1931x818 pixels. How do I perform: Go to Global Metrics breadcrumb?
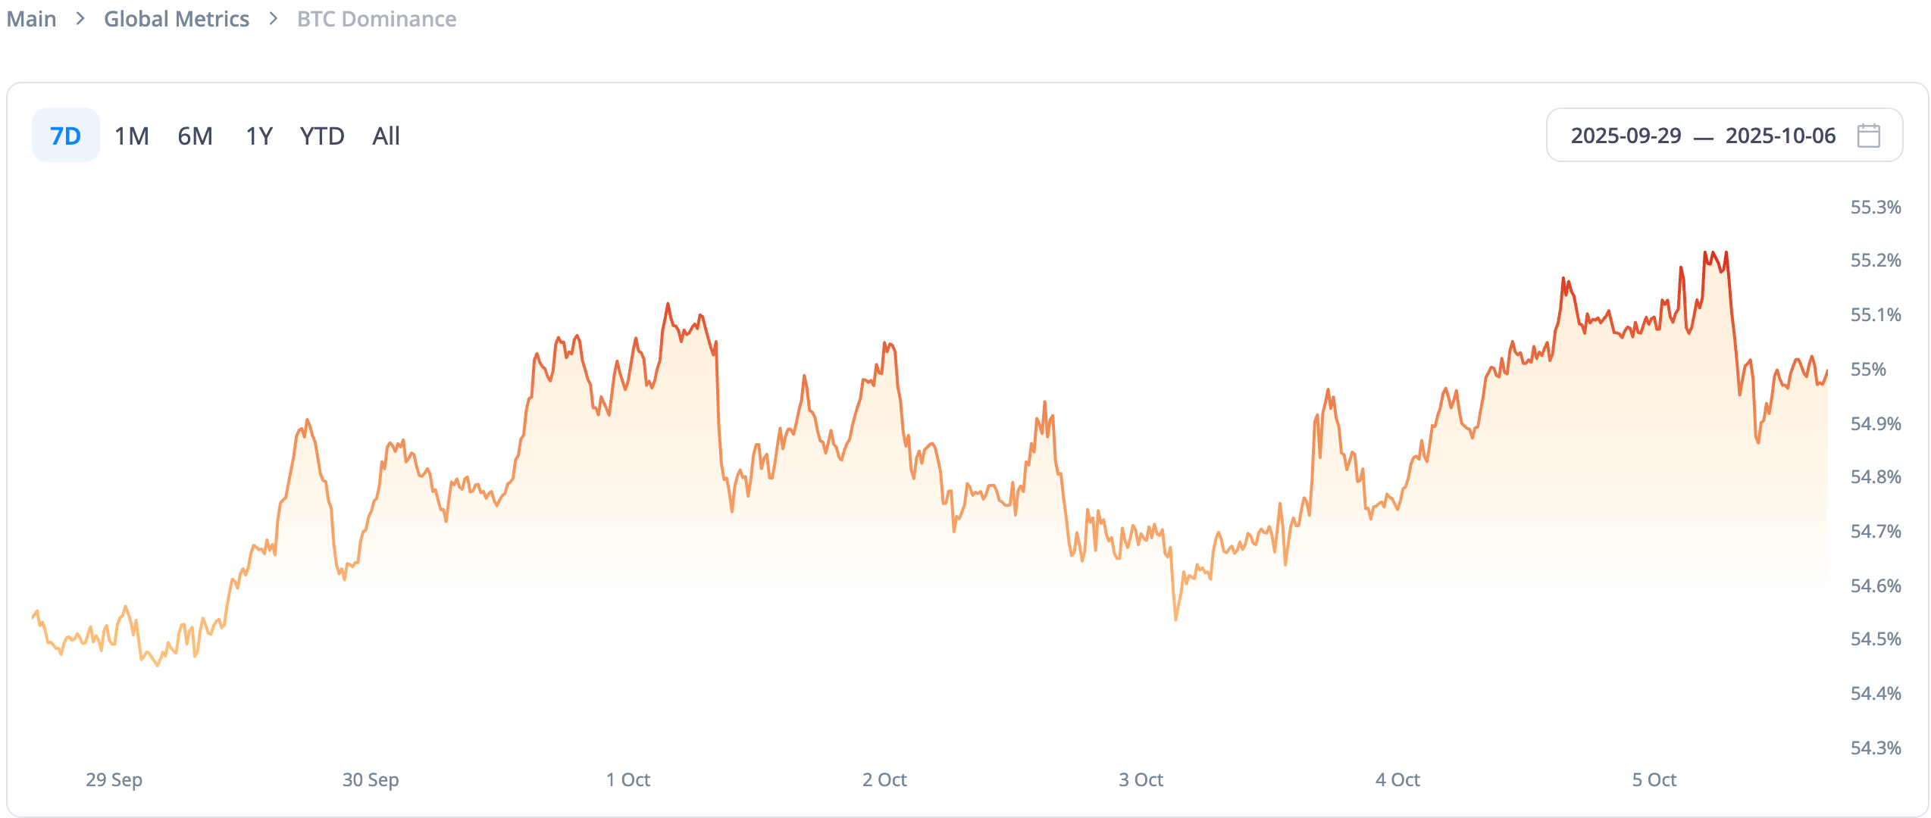pyautogui.click(x=177, y=19)
